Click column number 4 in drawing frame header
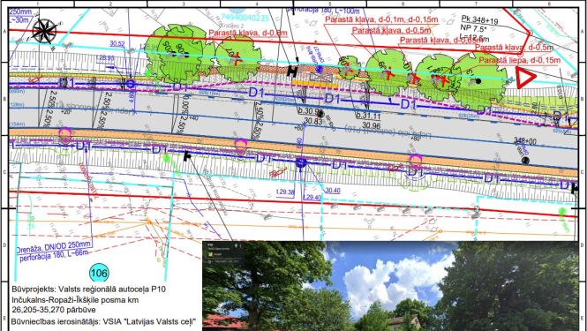The height and width of the screenshot is (331, 587). [x=257, y=4]
